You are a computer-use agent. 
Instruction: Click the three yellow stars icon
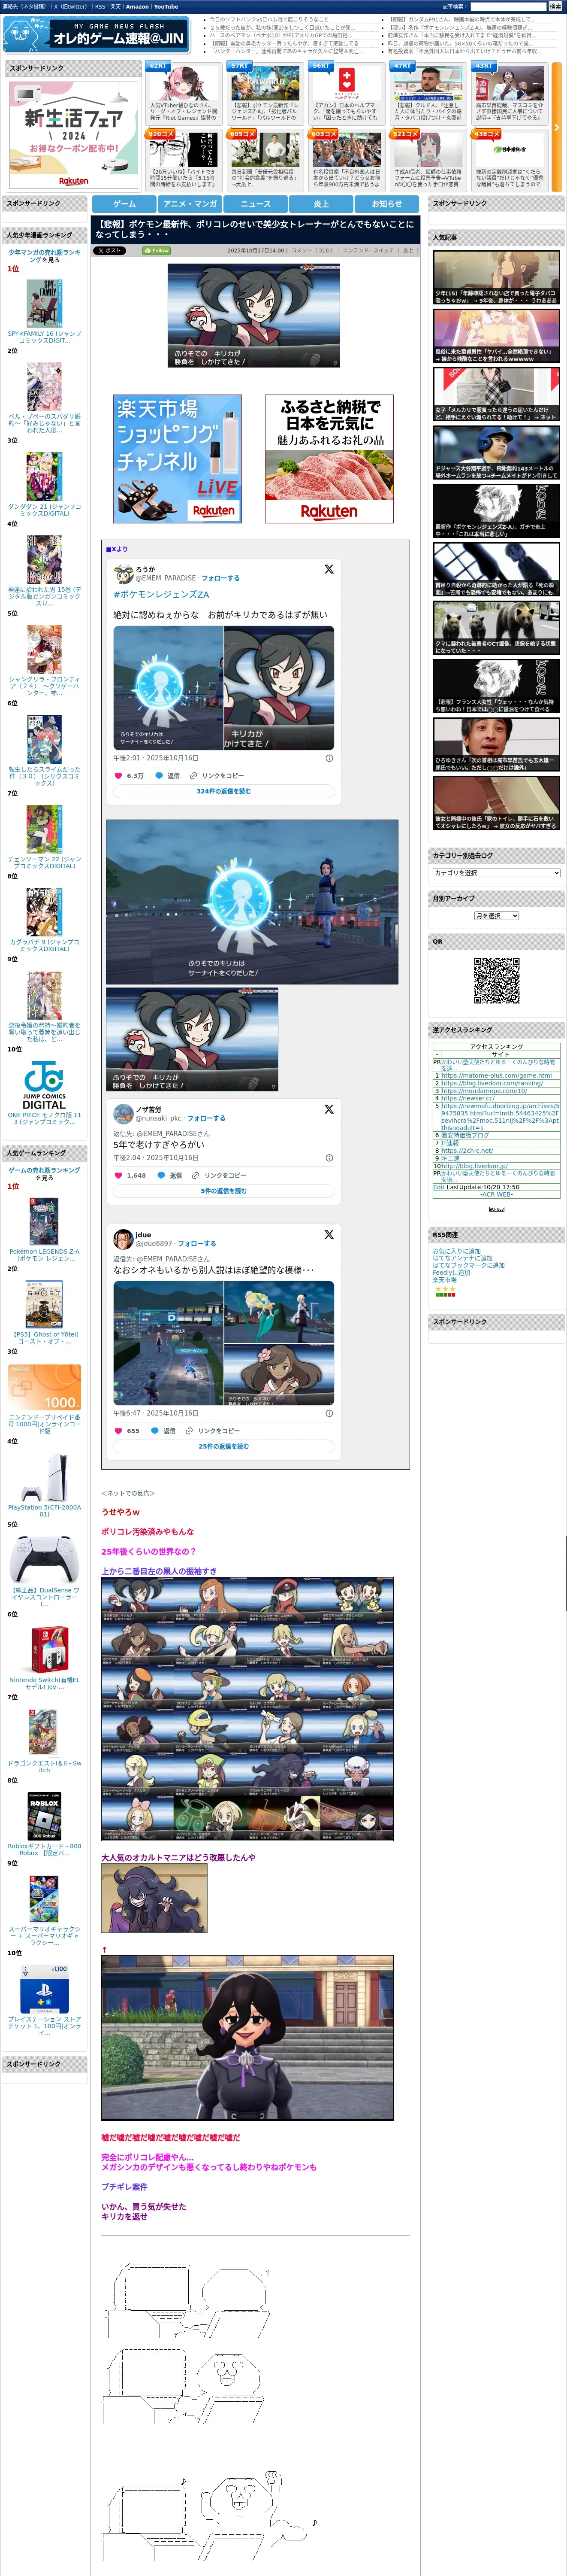click(x=444, y=1289)
